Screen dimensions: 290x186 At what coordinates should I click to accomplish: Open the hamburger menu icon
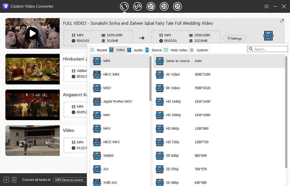(x=267, y=6)
